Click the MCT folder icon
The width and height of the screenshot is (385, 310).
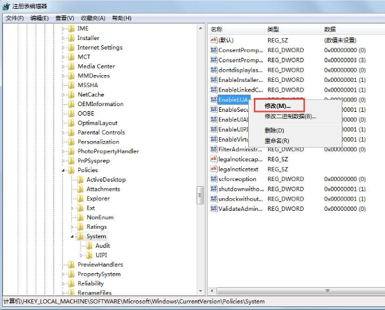(71, 57)
